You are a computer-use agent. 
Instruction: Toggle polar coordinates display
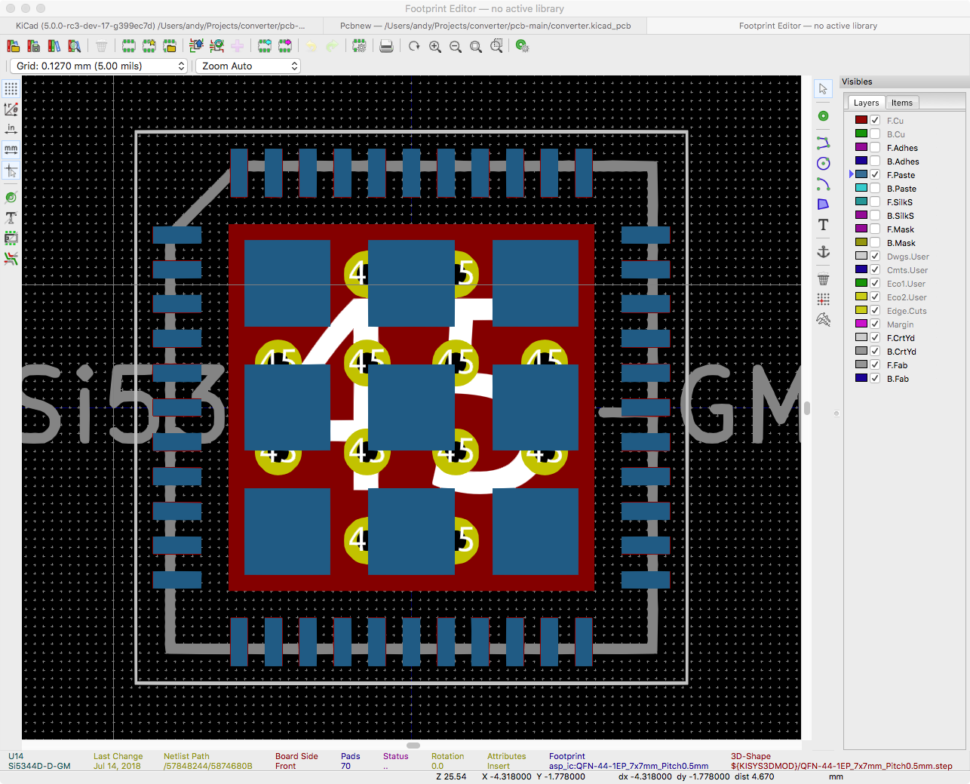tap(11, 109)
